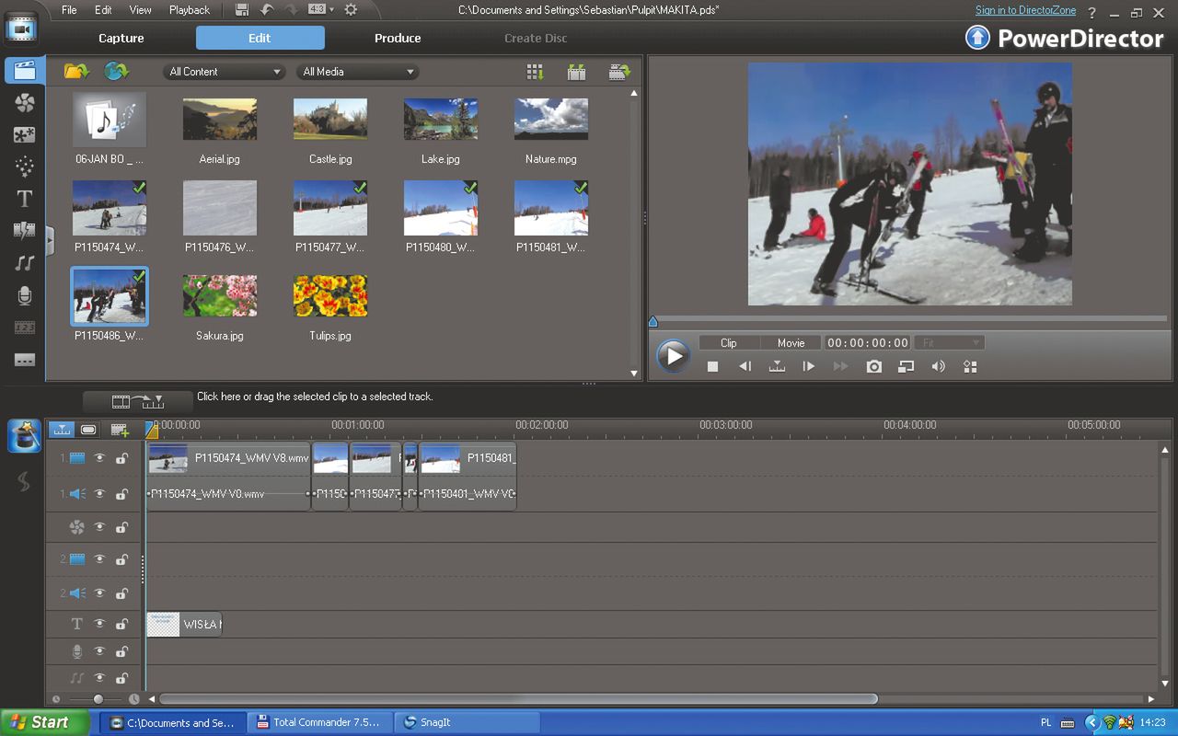Click the download media globe icon
This screenshot has height=736, width=1178.
116,71
